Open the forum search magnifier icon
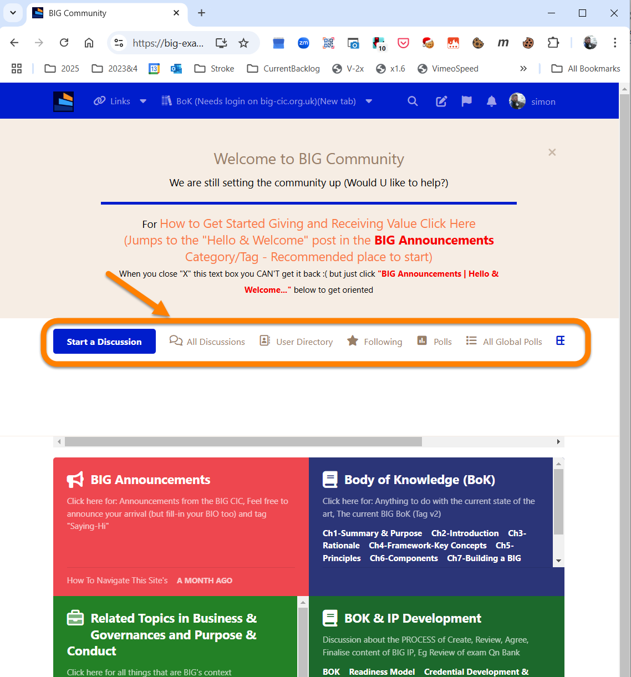631x677 pixels. coord(413,101)
